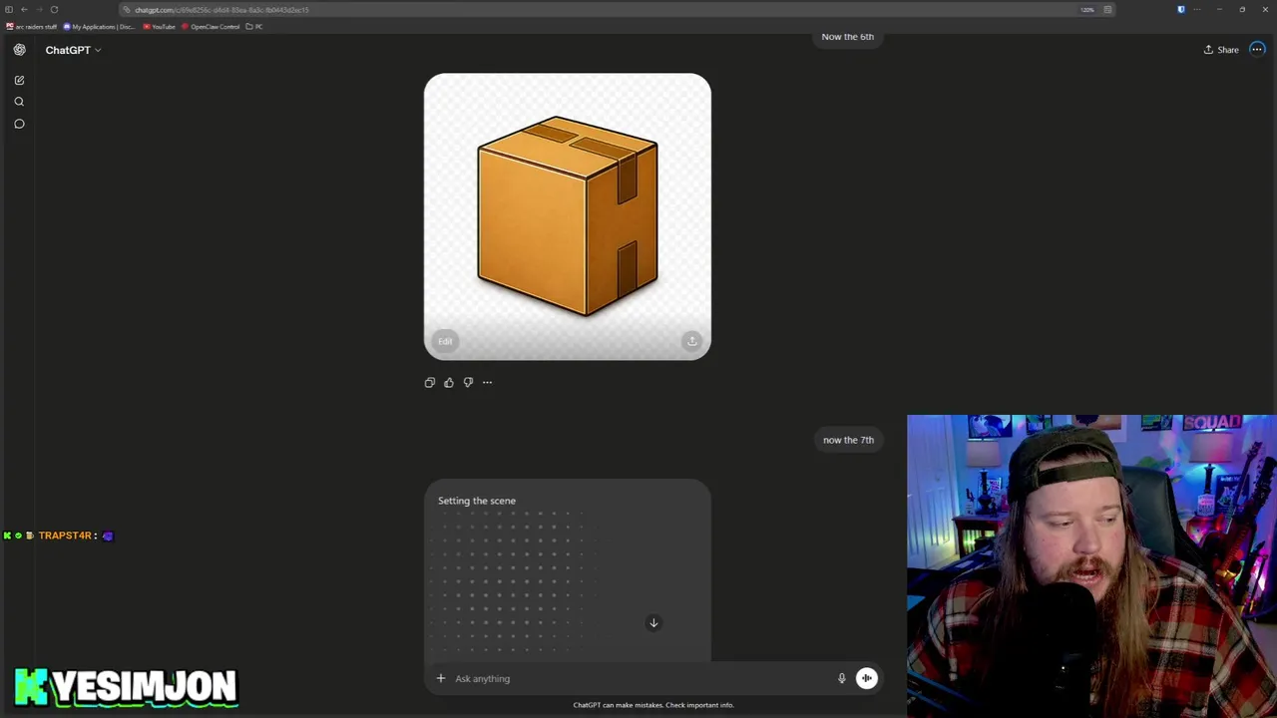
Task: Click the 'Check important info' link
Action: click(699, 705)
